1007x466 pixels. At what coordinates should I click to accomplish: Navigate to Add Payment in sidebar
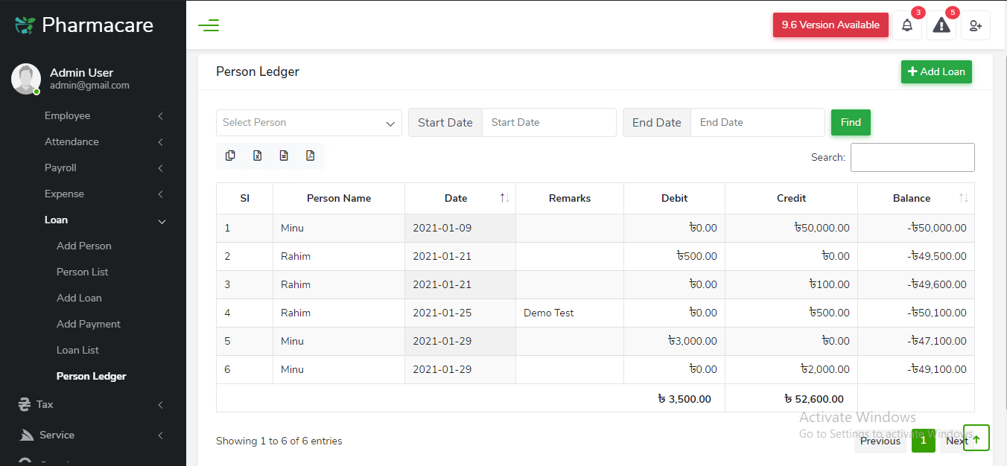click(88, 323)
